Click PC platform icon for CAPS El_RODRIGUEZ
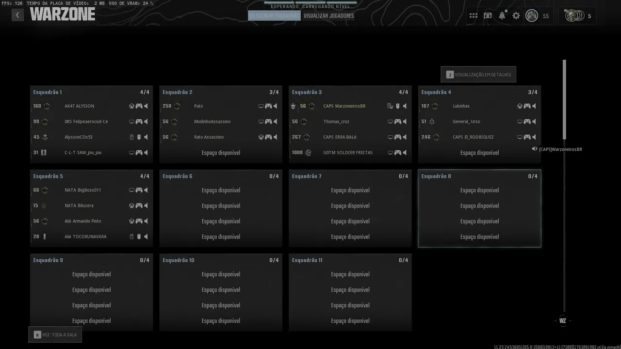This screenshot has height=349, width=621. pos(520,137)
